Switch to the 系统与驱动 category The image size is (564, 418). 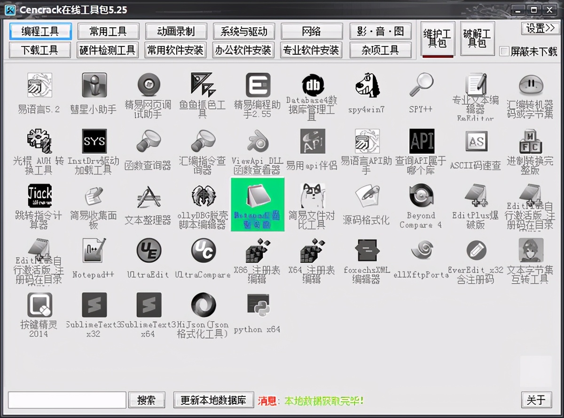point(243,31)
